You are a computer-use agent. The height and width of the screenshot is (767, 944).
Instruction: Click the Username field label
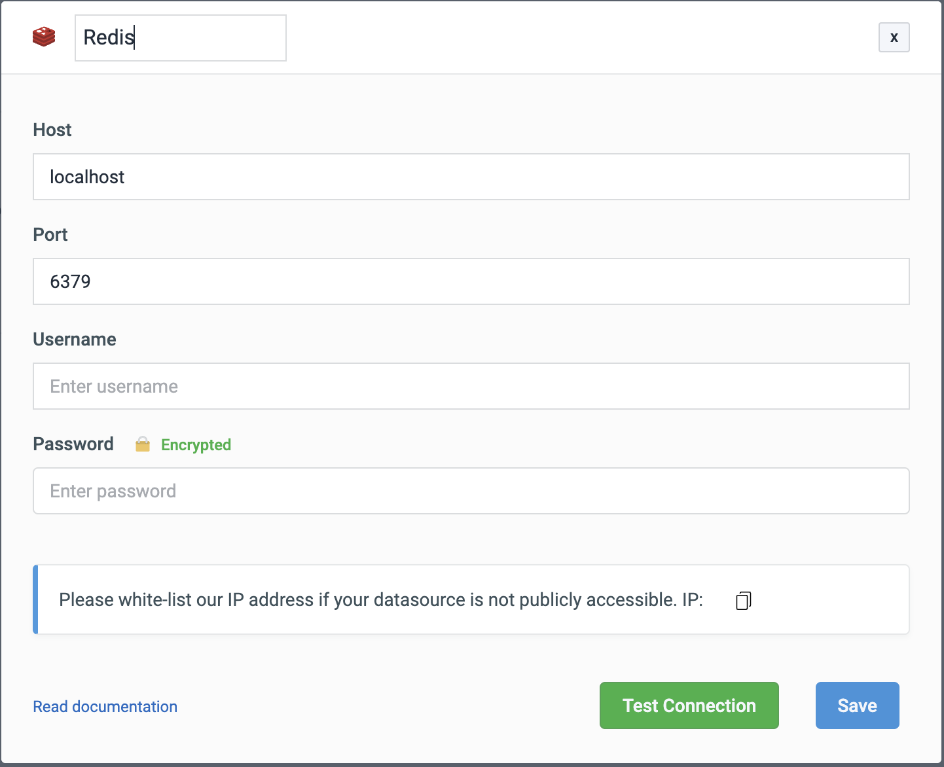(x=75, y=339)
